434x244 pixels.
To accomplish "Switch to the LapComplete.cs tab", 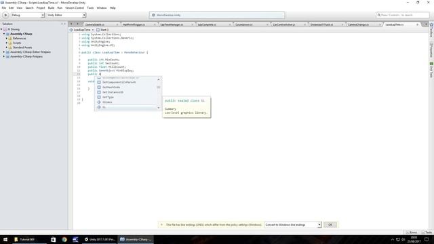I will 207,24.
